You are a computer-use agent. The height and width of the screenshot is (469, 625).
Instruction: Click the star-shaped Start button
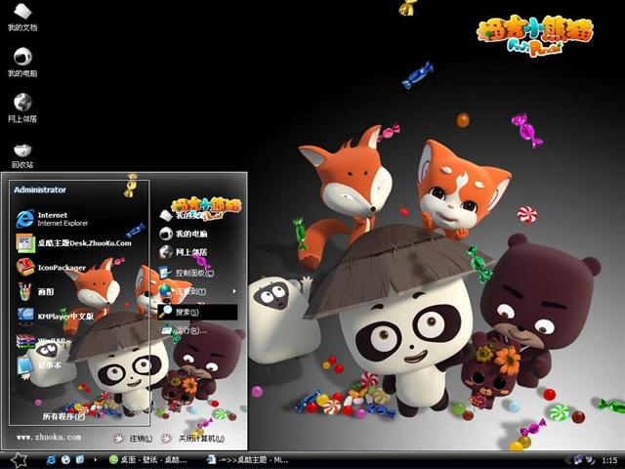pyautogui.click(x=19, y=460)
